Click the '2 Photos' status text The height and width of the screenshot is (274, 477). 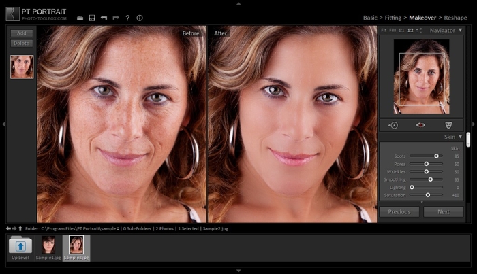pyautogui.click(x=164, y=229)
